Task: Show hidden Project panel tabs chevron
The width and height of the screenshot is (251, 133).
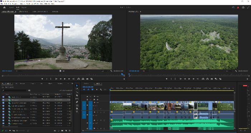Action: click(72, 84)
